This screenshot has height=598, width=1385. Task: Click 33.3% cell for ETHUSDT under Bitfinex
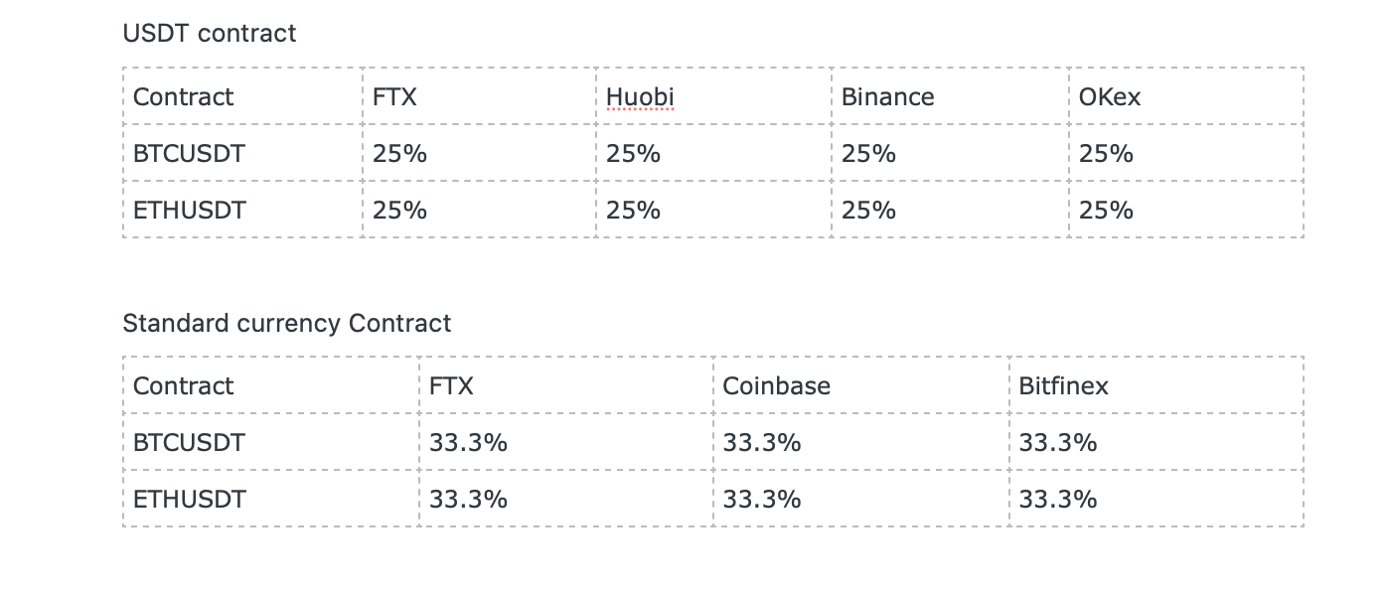tap(1156, 499)
